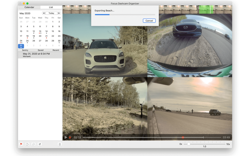This screenshot has width=250, height=156.
Task: Click the magnifier search icon
Action: pos(33,144)
